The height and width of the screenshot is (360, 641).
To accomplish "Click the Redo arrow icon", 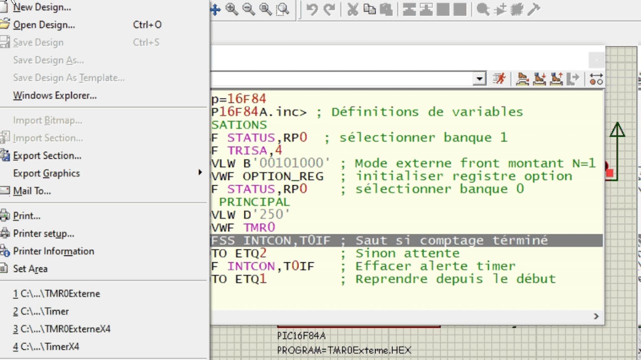I will (329, 9).
